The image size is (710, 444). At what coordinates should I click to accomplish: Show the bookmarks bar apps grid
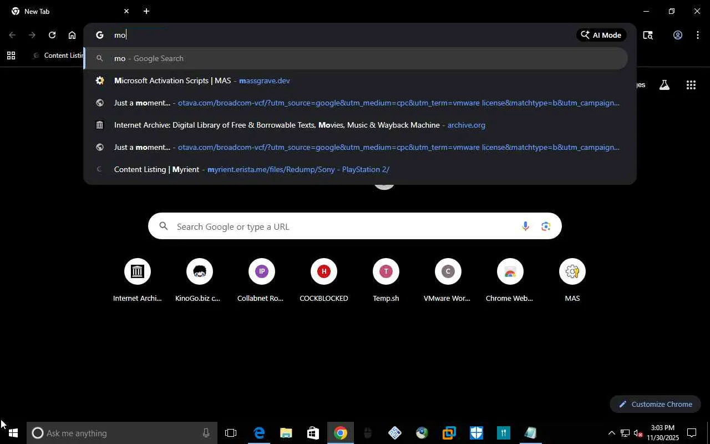pos(11,56)
